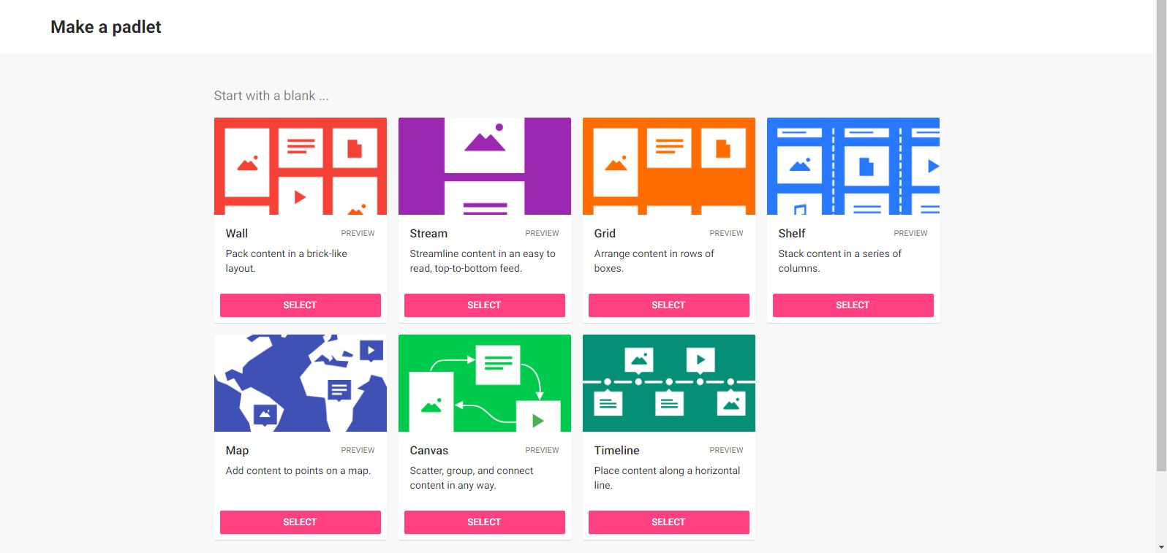Click the "Timeline" card title

(616, 451)
